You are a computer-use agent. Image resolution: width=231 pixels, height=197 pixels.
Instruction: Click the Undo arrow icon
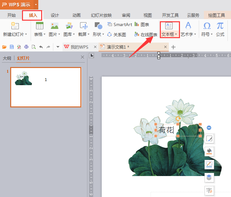(x=41, y=47)
